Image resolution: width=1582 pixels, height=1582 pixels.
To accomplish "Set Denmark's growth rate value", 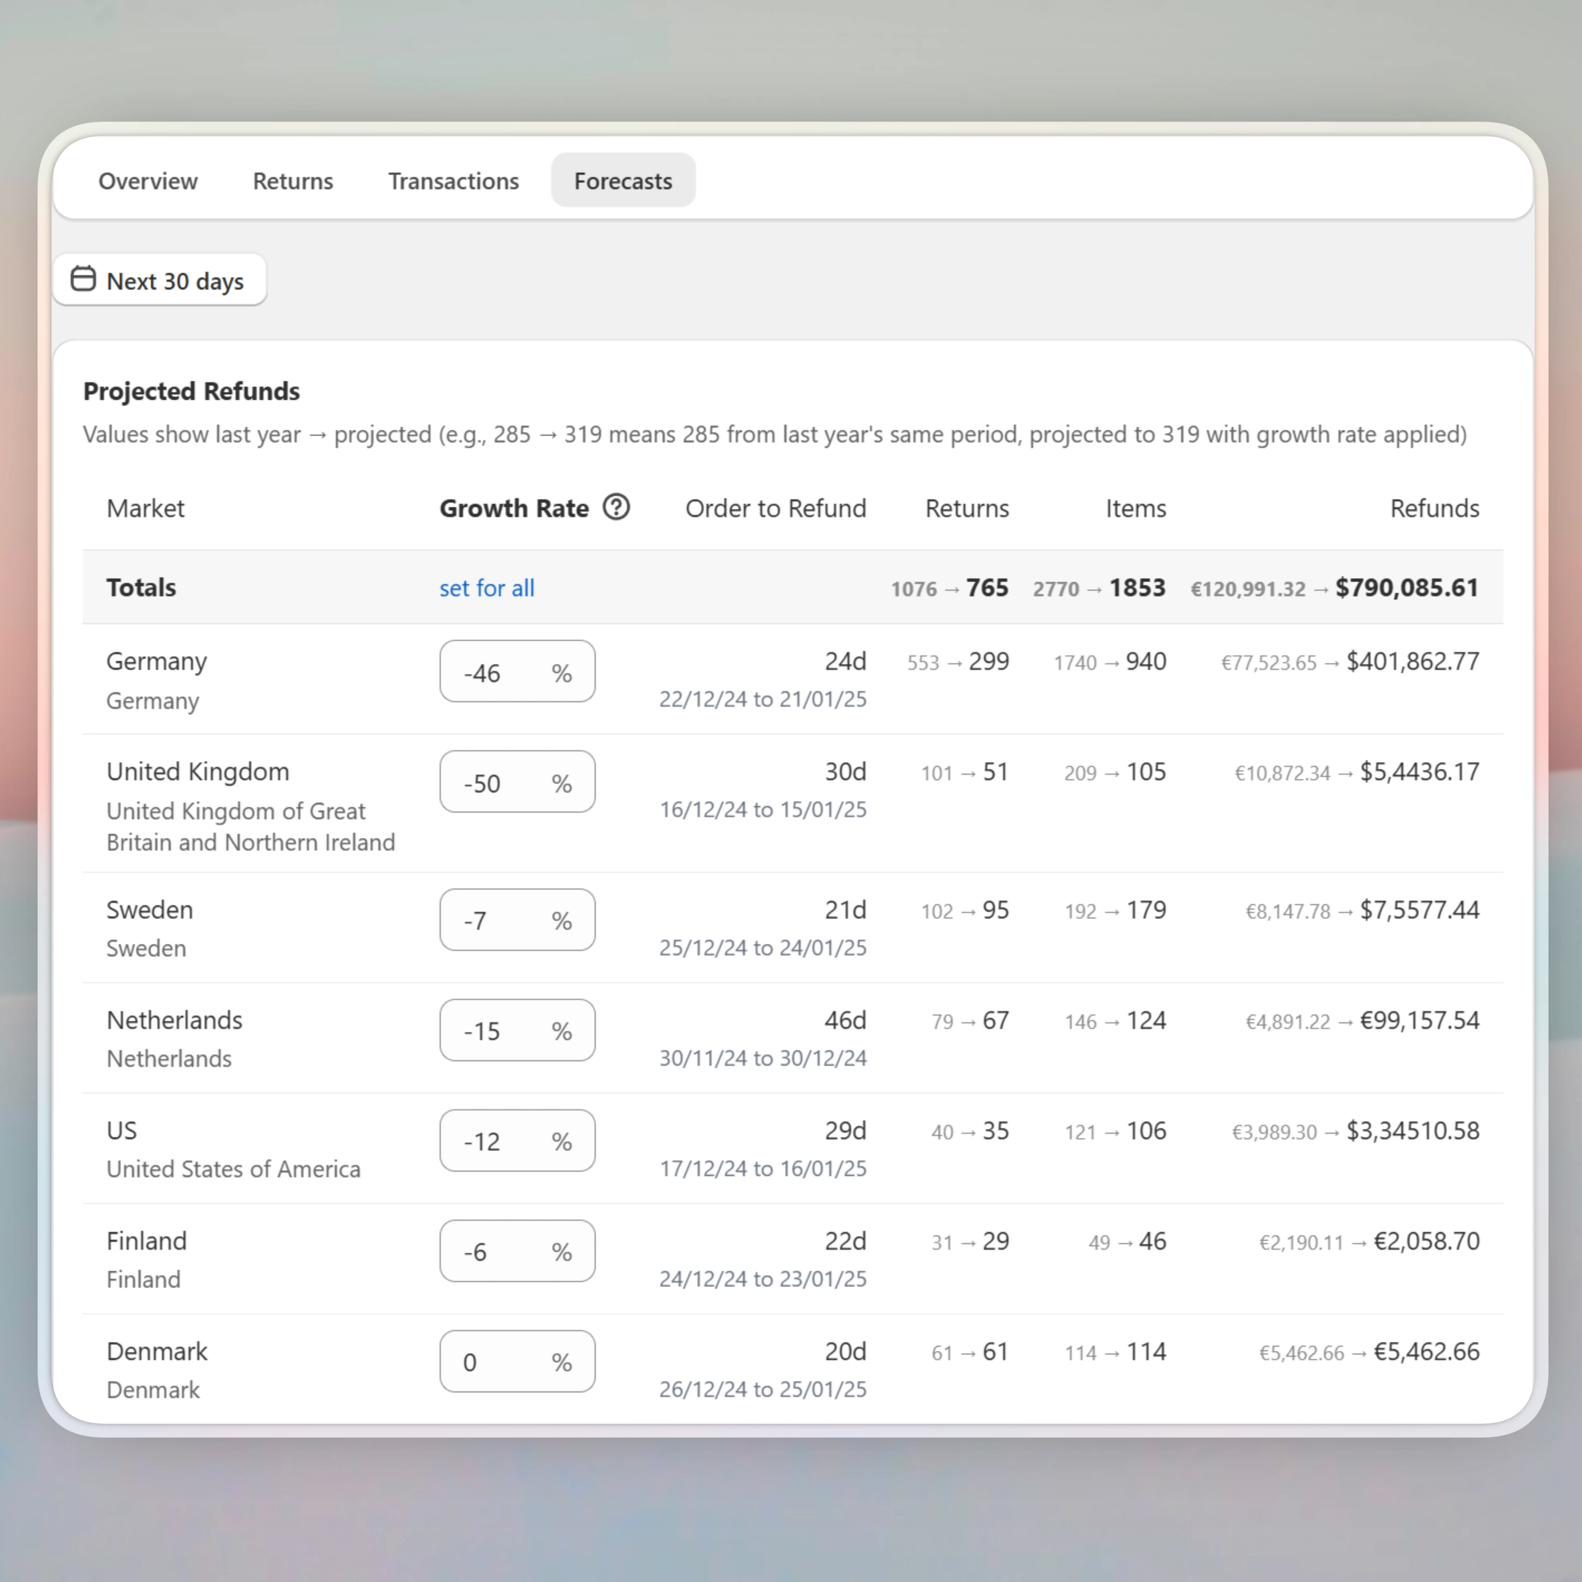I will tap(517, 1361).
